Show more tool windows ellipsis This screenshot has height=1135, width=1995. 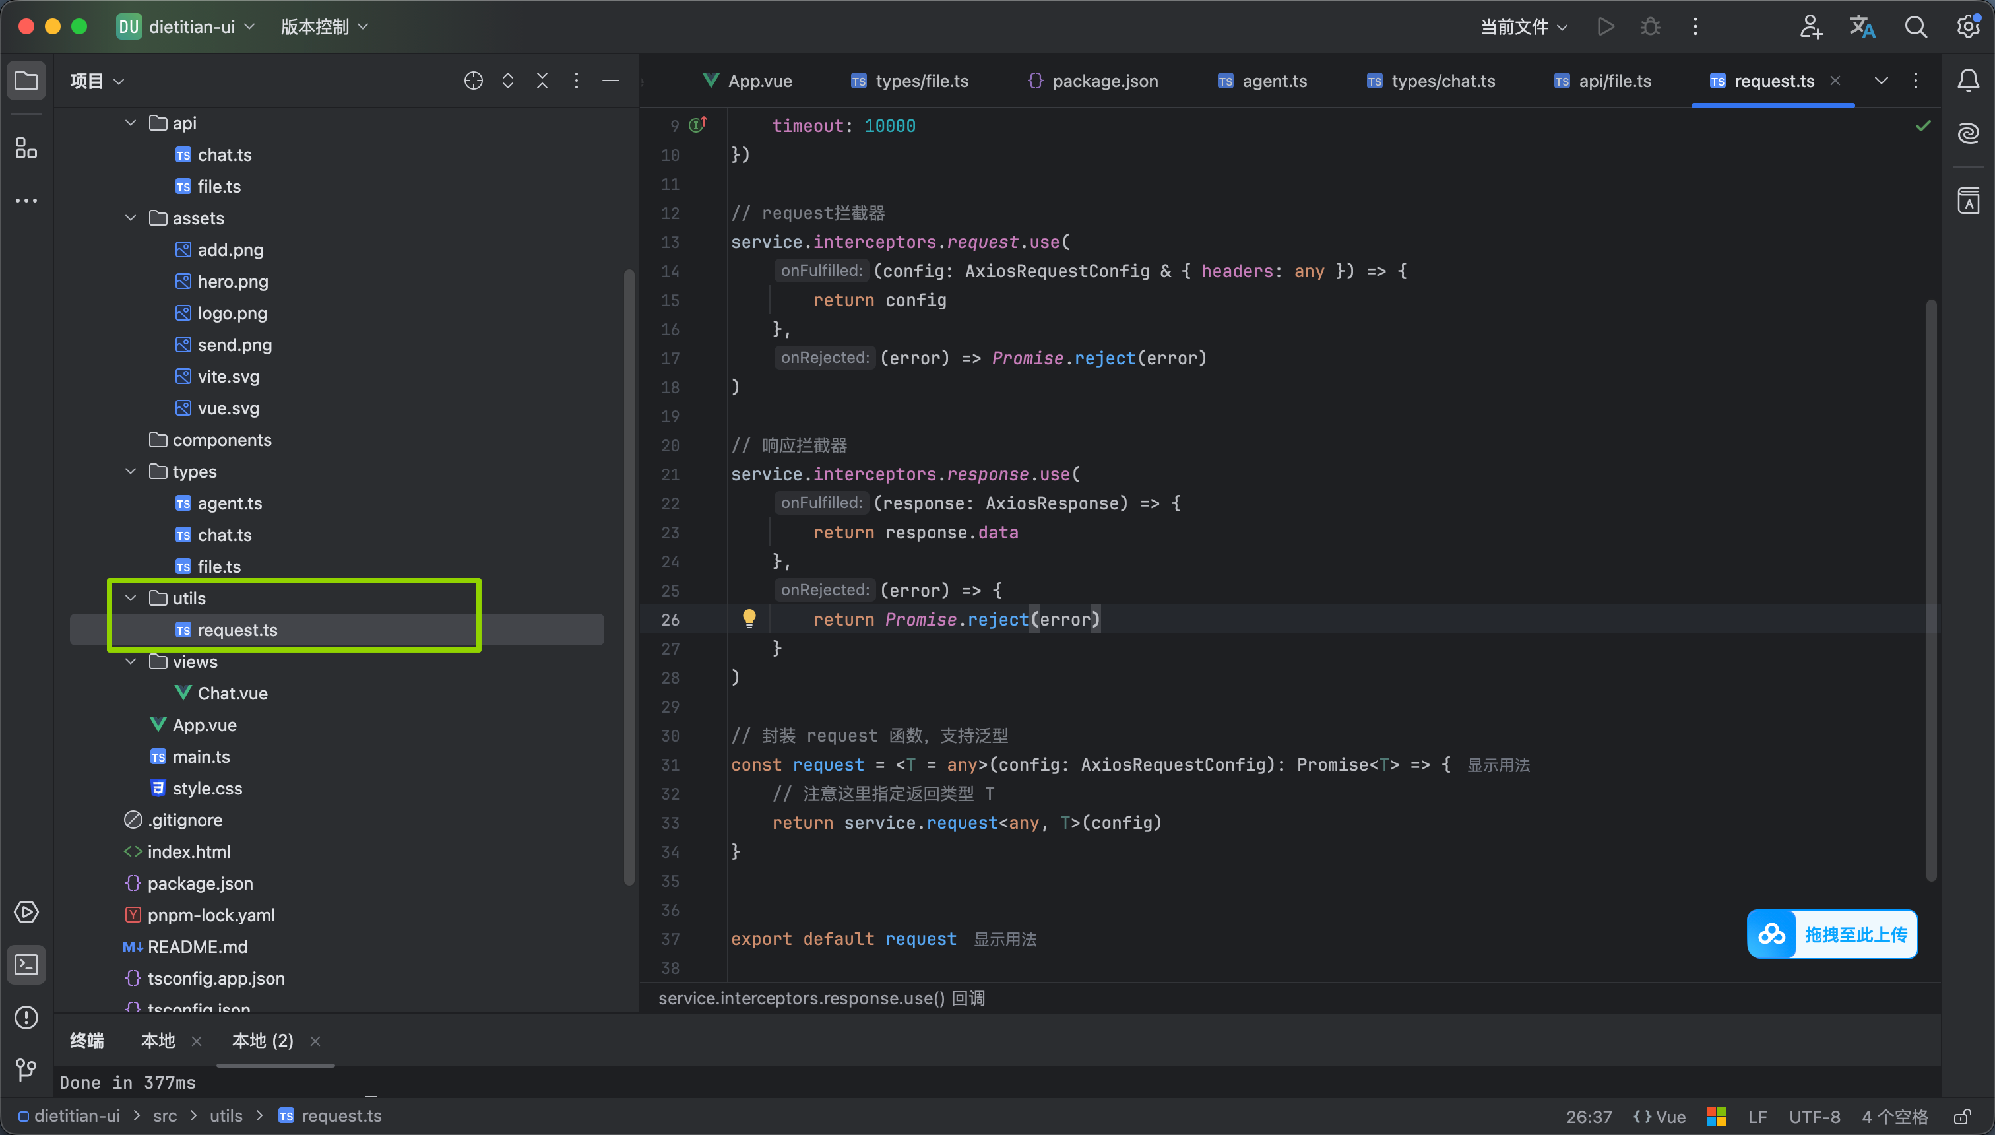[x=26, y=201]
